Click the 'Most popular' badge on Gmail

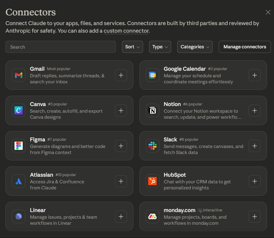[x=59, y=69]
